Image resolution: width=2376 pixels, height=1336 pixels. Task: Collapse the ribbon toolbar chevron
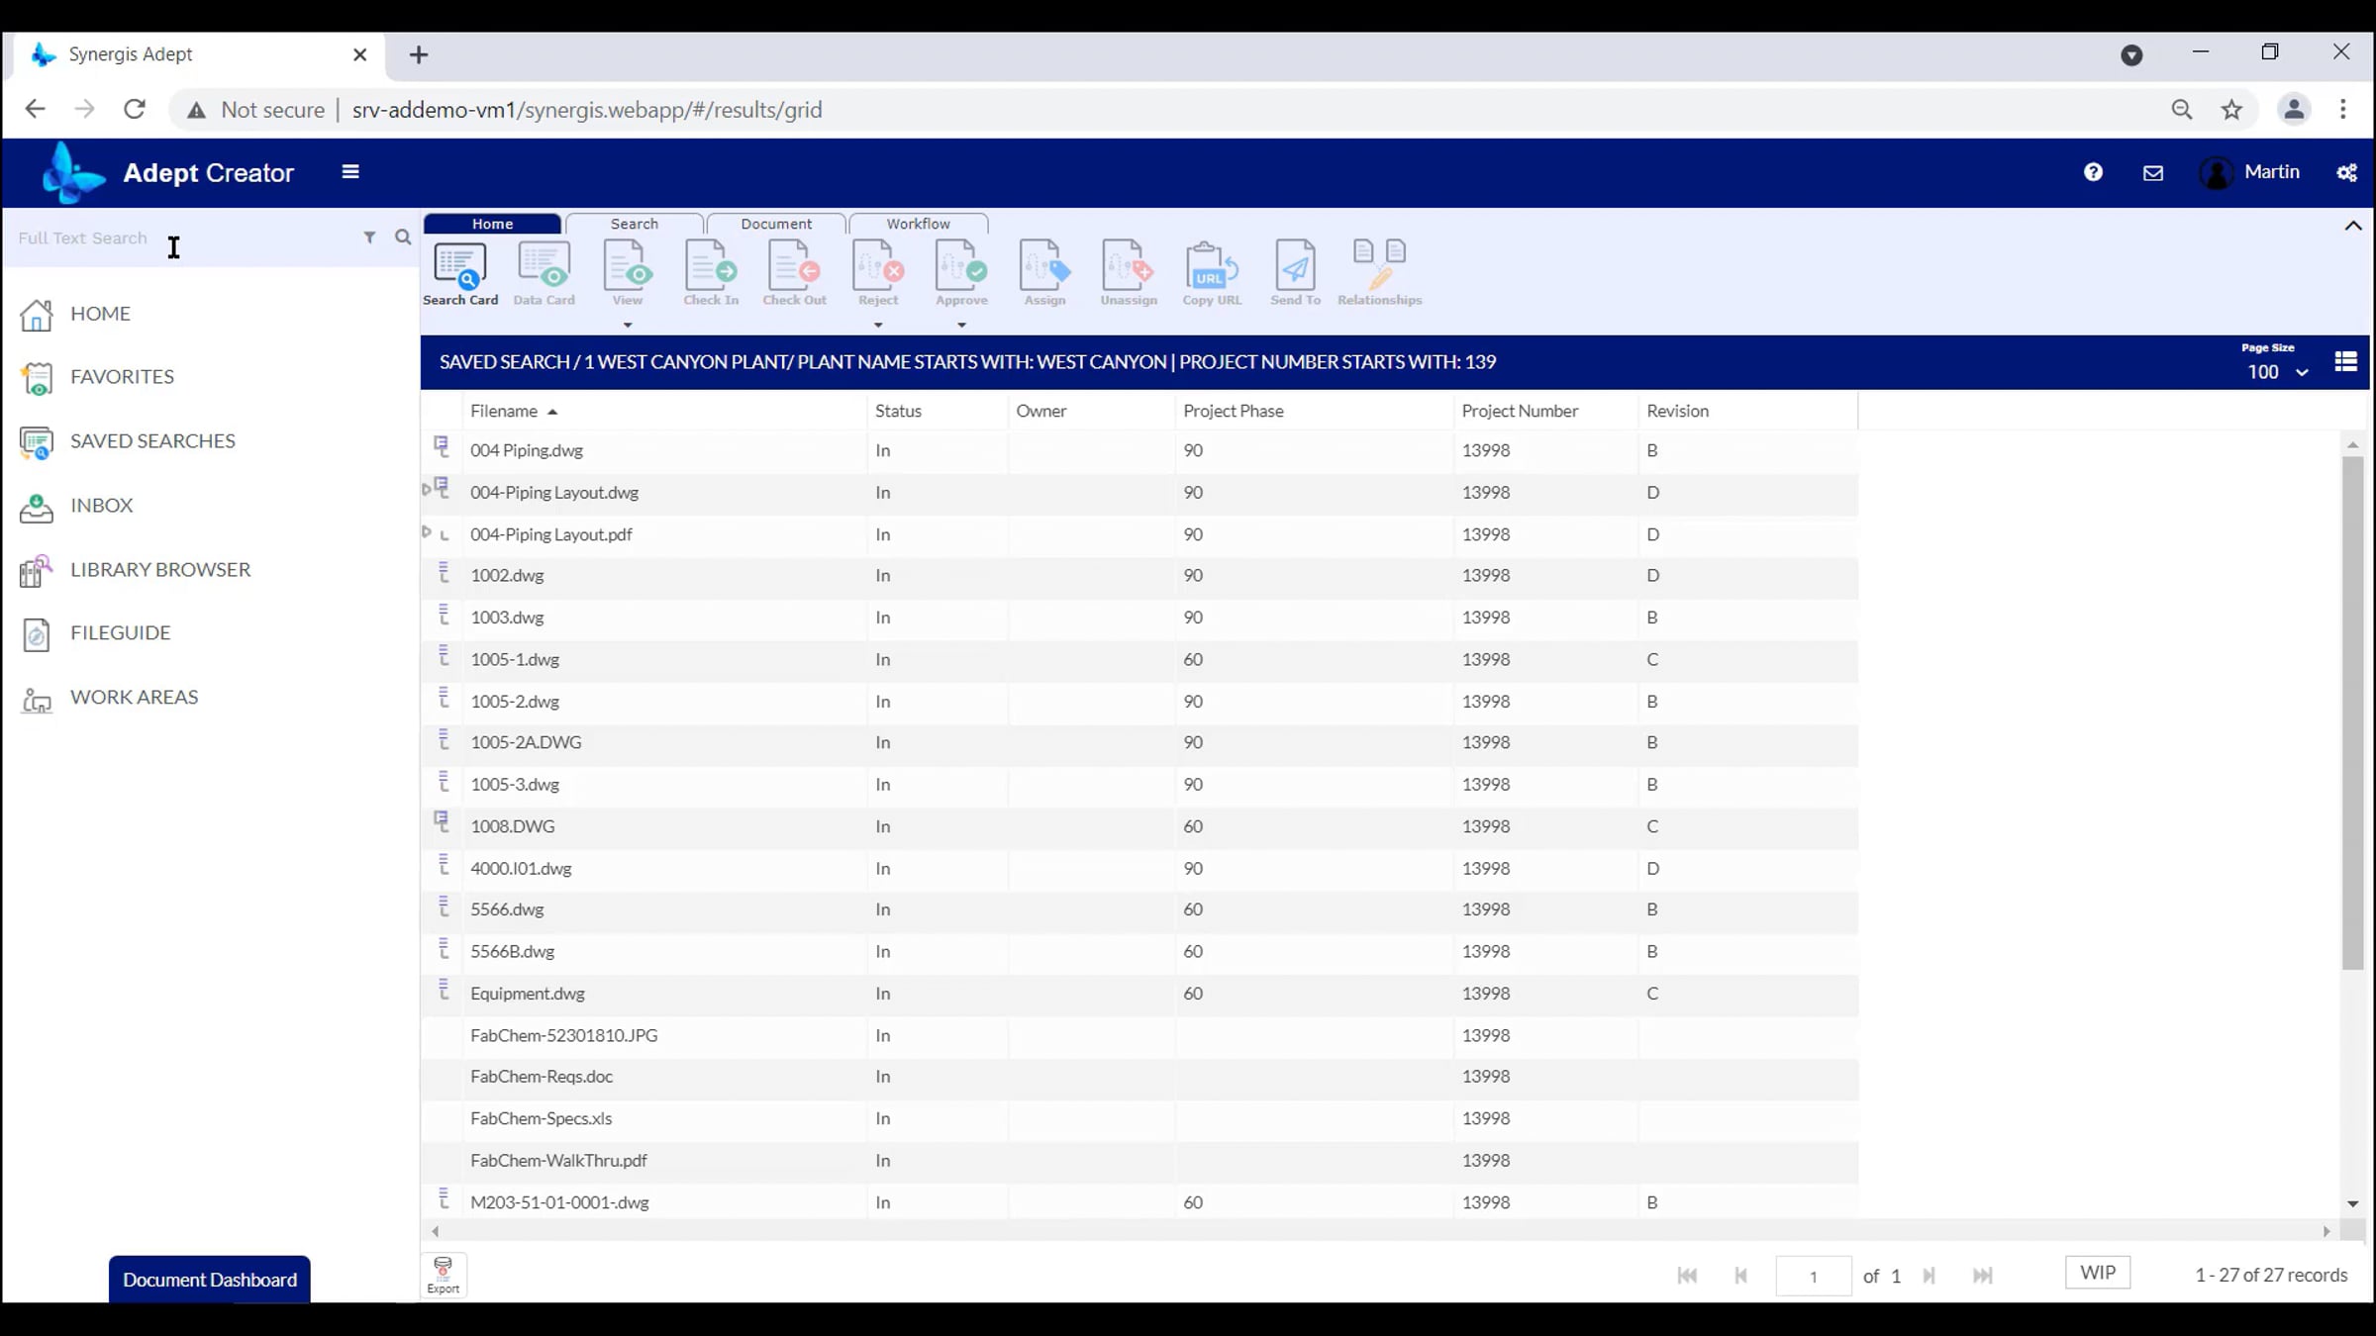click(2353, 226)
